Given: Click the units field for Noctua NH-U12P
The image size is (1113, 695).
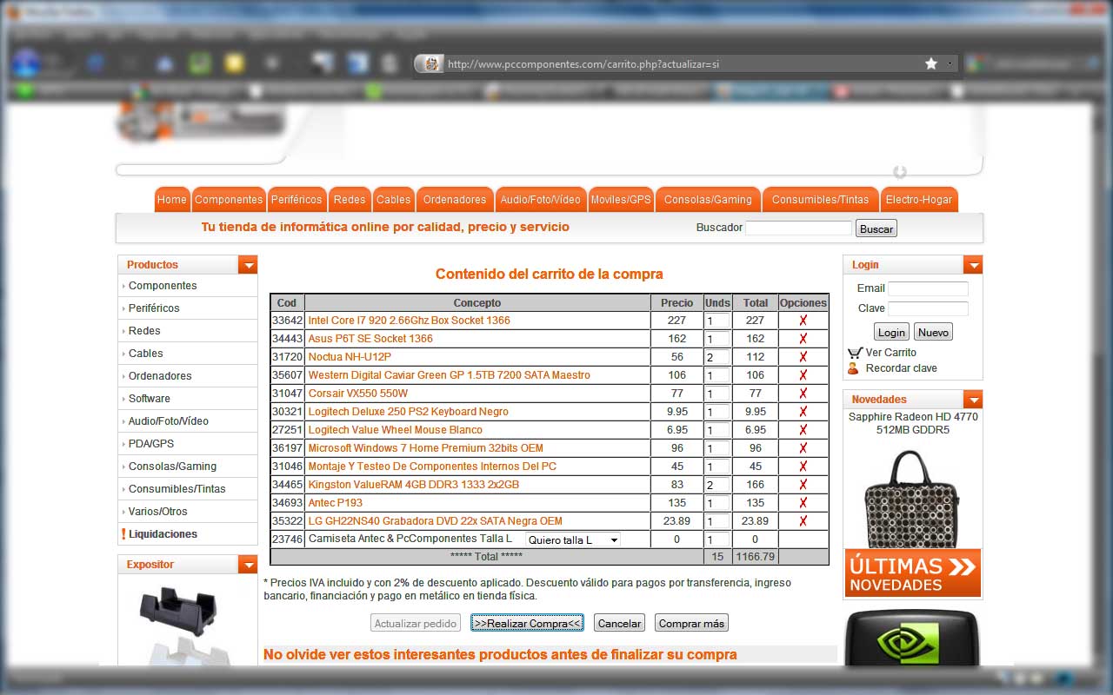Looking at the screenshot, I should click(717, 357).
